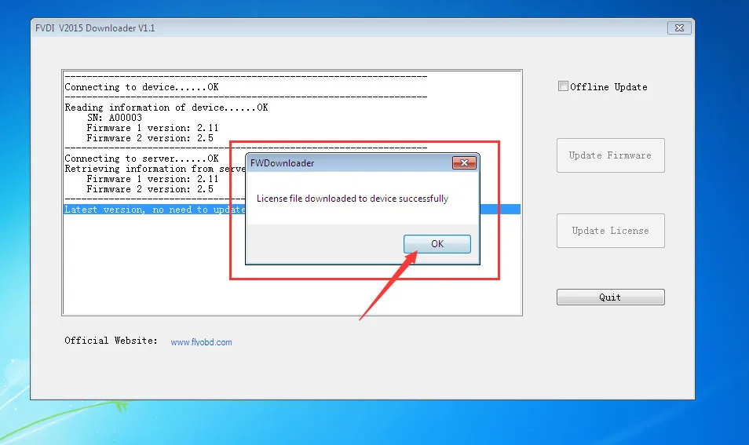
Task: Click the Update Firmware button
Action: 611,155
